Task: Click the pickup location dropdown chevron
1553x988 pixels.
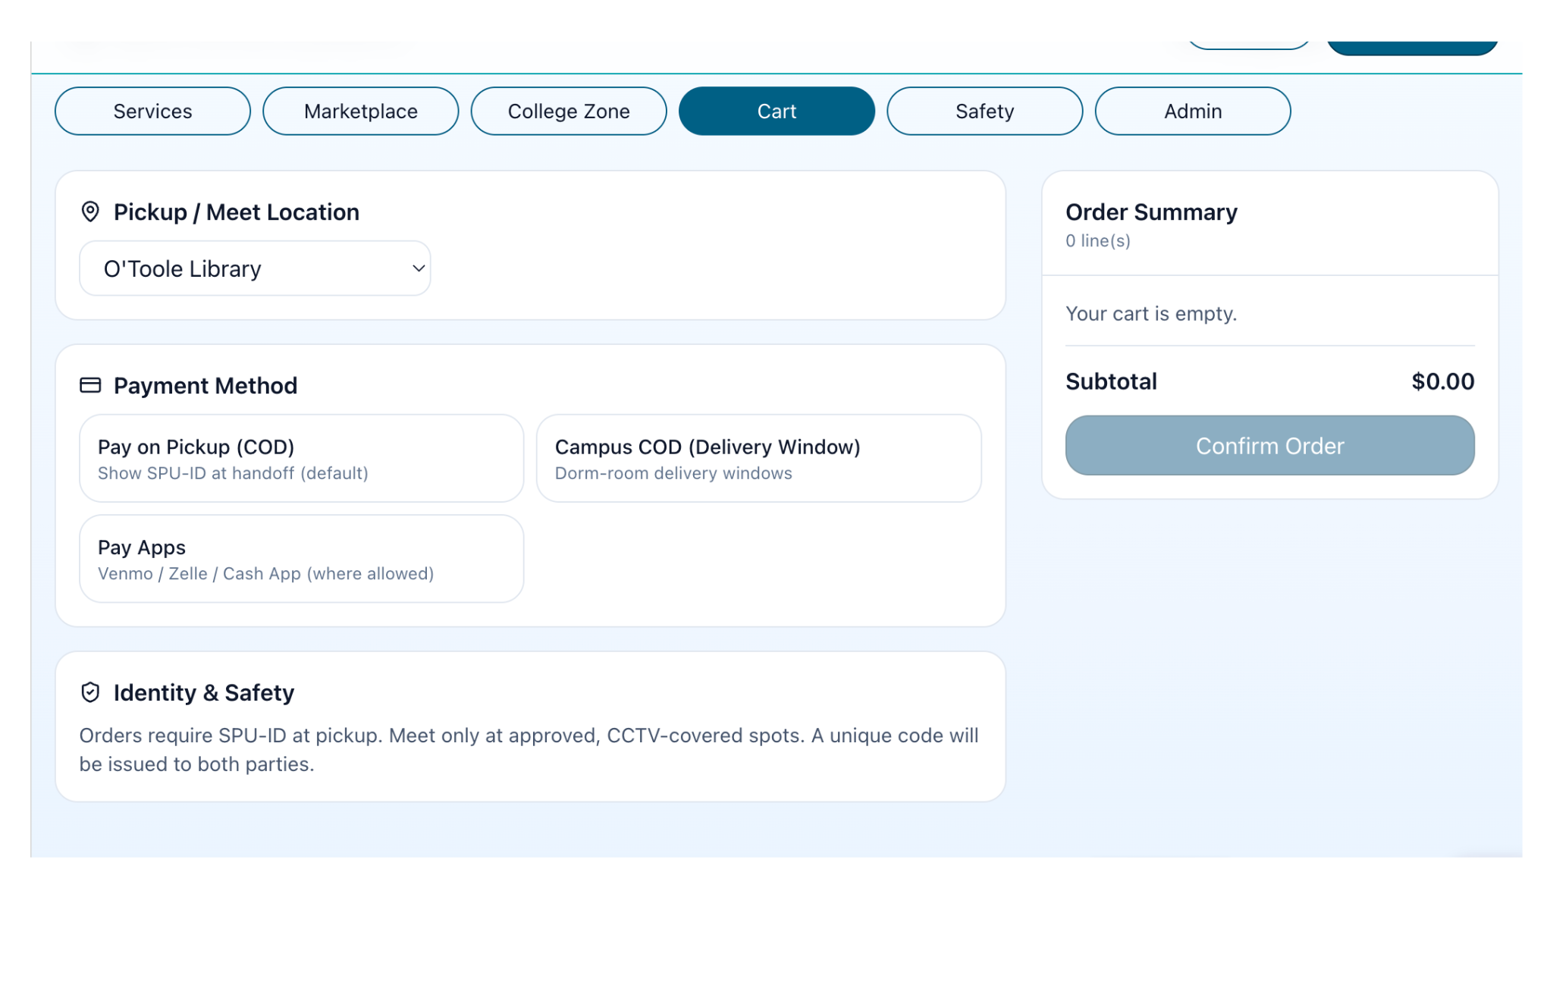Action: 418,268
